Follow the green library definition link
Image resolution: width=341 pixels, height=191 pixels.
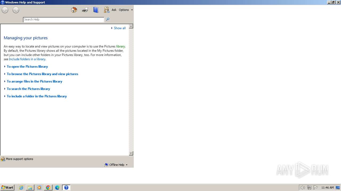(x=120, y=46)
